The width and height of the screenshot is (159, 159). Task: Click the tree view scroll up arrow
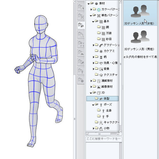coord(121,2)
